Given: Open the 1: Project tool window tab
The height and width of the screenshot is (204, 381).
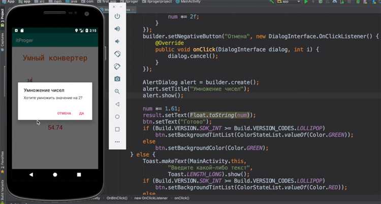Looking at the screenshot, I should point(2,18).
